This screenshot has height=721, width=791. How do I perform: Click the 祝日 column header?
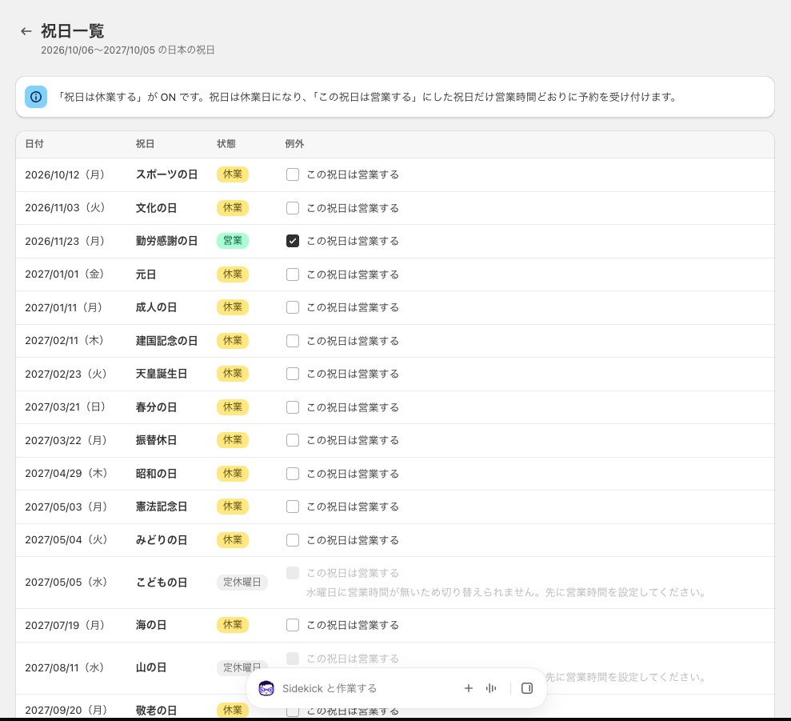[x=145, y=144]
